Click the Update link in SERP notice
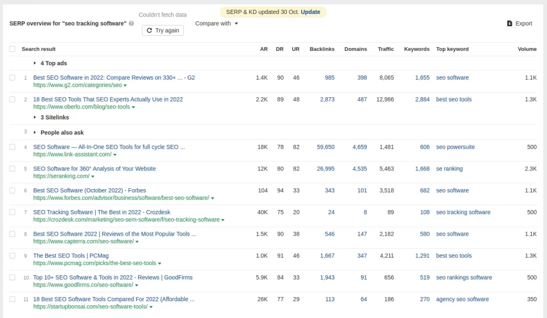 tap(310, 12)
